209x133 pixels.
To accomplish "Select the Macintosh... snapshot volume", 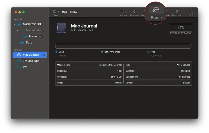I will pos(37,36).
